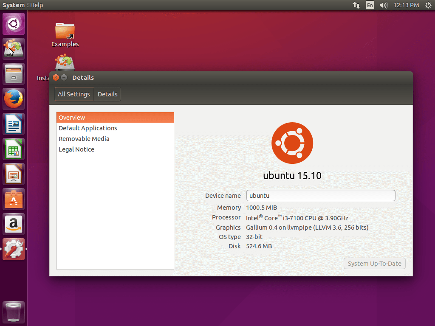The width and height of the screenshot is (435, 326).
Task: Open the network connections indicator
Action: coord(356,5)
